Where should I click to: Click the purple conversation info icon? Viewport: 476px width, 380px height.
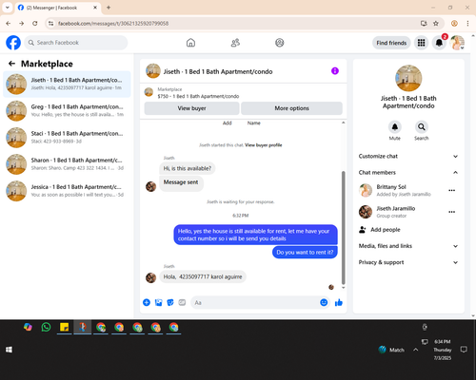[x=335, y=71]
